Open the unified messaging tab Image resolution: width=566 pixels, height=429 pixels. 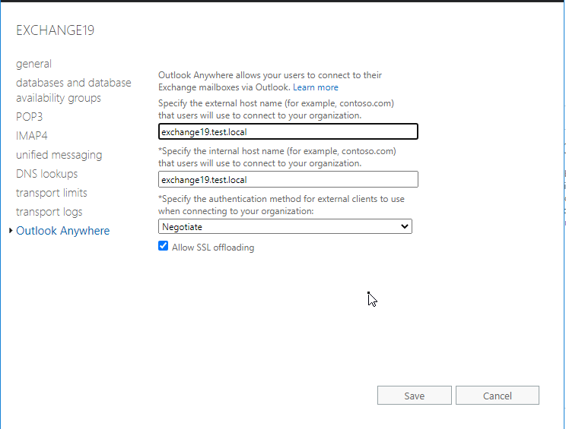59,155
